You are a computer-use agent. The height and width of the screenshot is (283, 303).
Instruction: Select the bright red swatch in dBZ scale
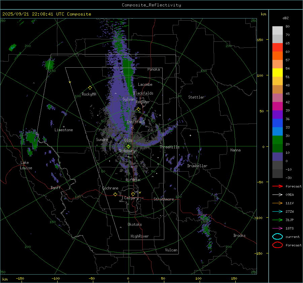pos(277,47)
